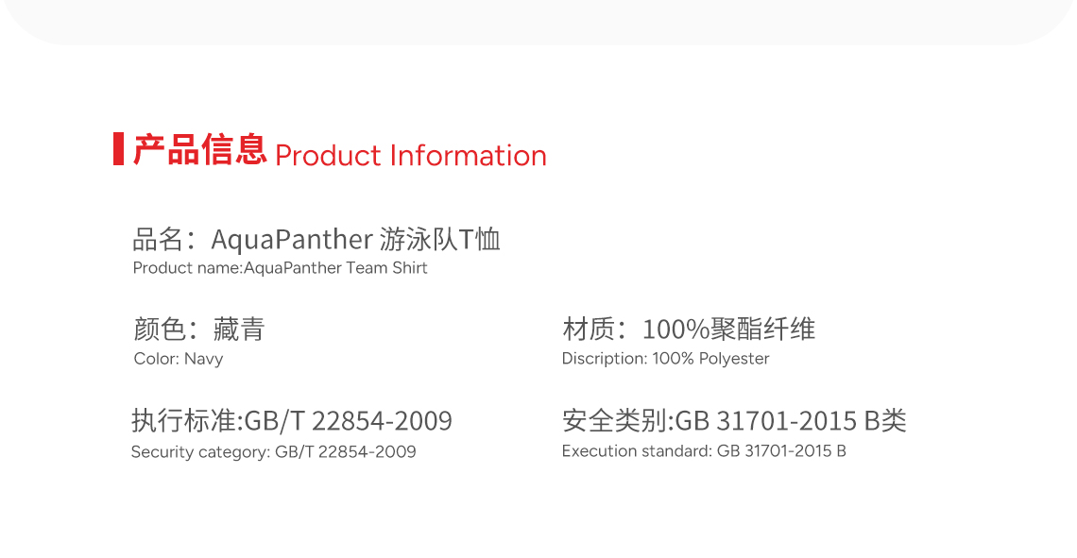The height and width of the screenshot is (558, 1077).
Task: Select the 游泳队T恤 Chinese product name
Action: tap(440, 239)
